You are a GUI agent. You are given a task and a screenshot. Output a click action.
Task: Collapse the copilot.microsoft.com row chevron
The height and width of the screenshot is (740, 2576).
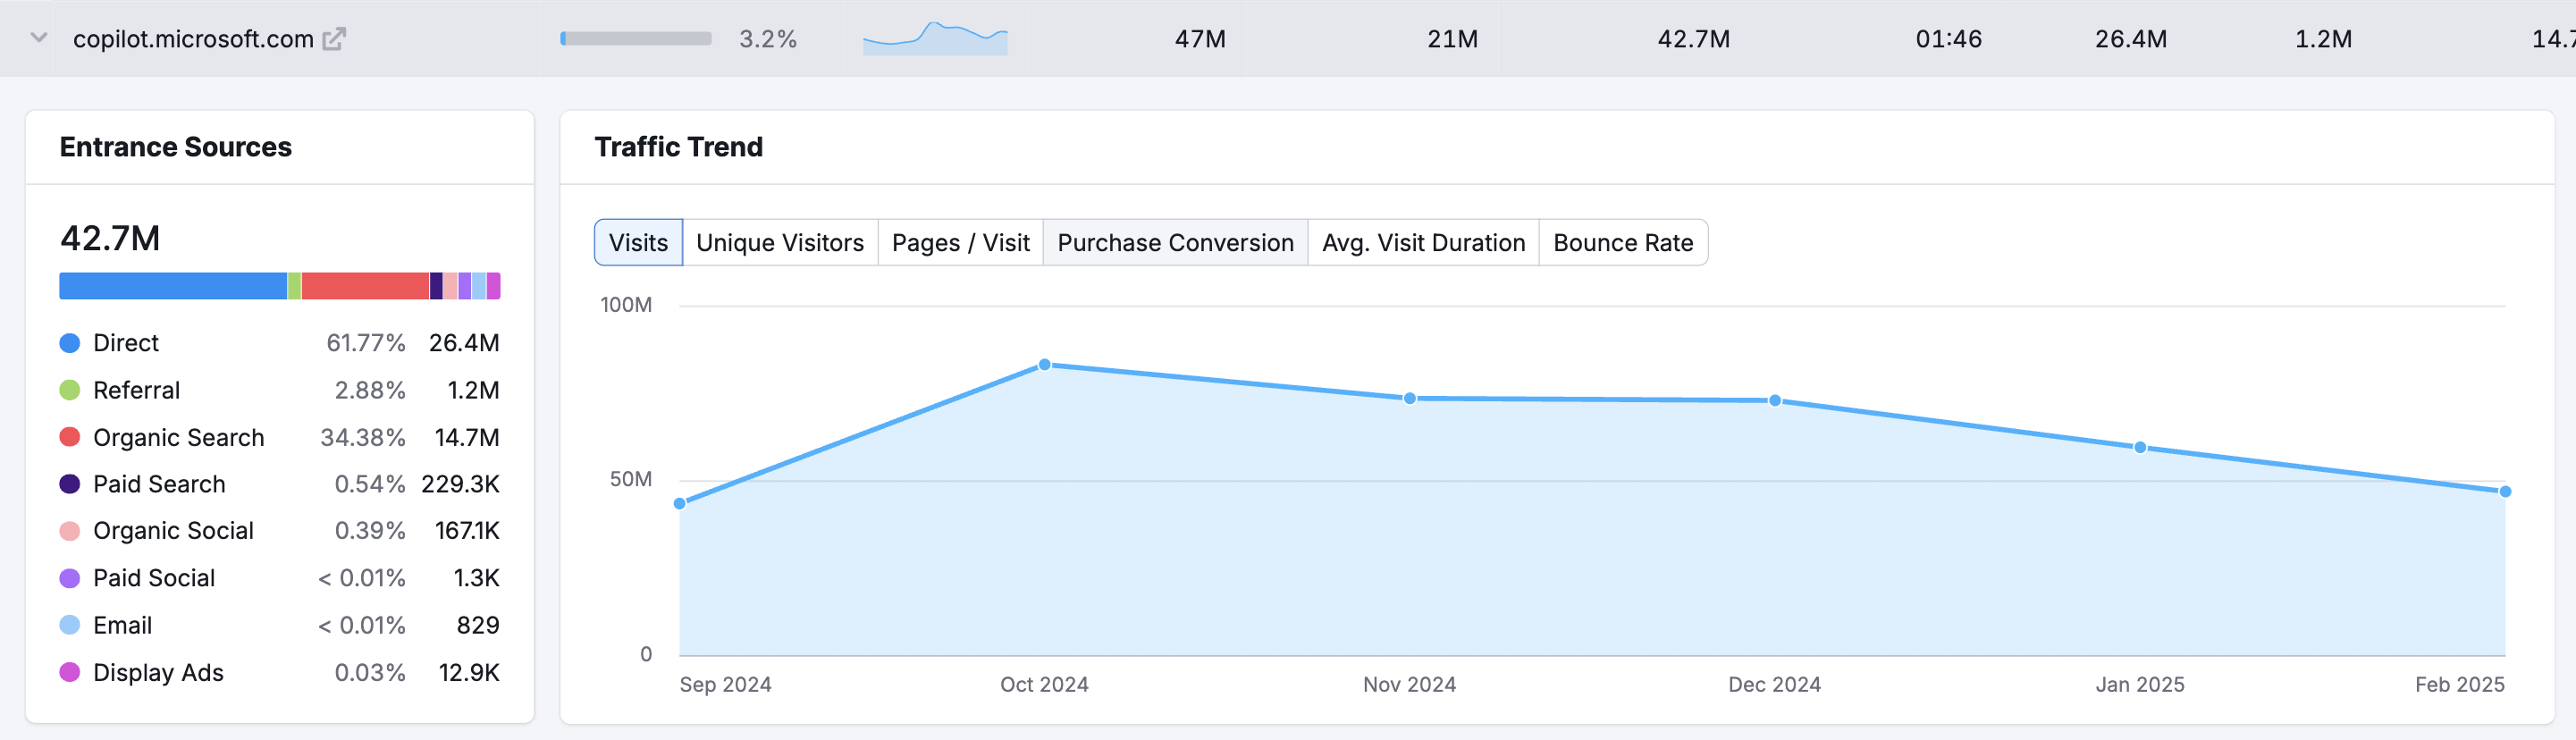39,38
